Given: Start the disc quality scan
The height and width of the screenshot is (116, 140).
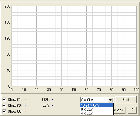Looking at the screenshot, I should point(126,100).
